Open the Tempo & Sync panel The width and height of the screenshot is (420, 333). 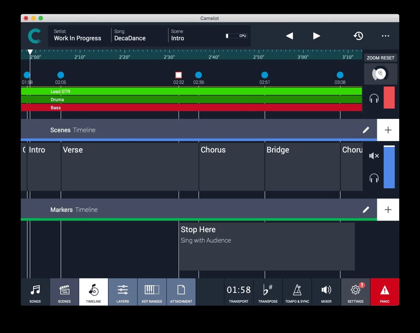tap(297, 292)
